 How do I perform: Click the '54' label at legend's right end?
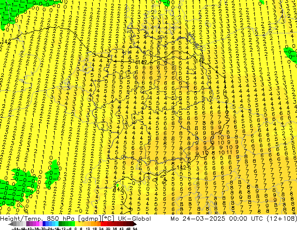(x=135, y=229)
